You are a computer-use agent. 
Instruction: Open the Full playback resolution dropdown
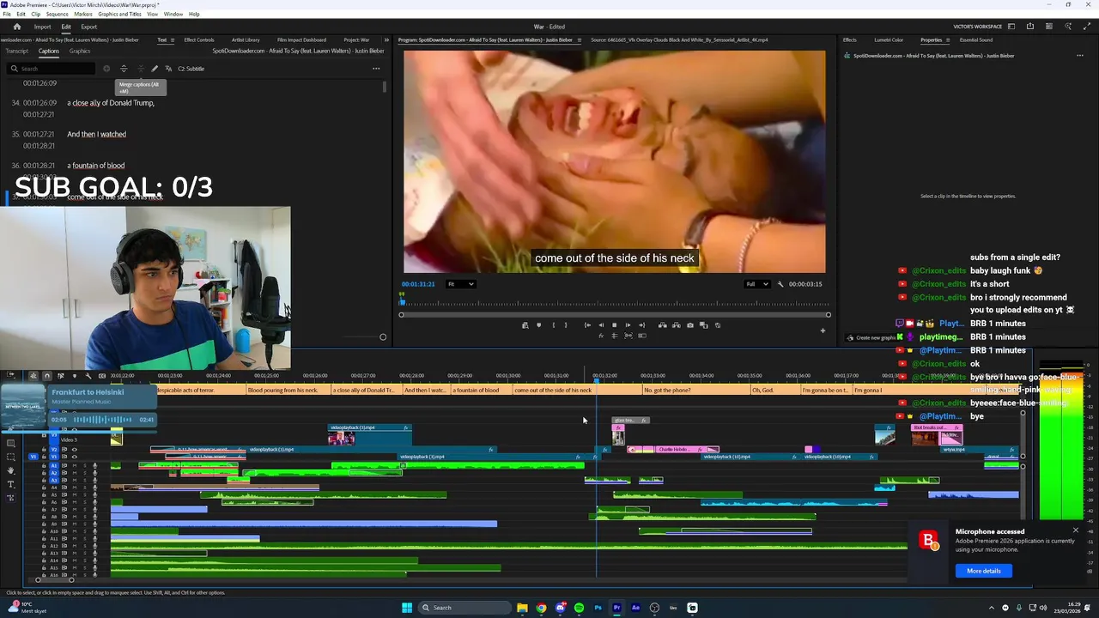[756, 284]
